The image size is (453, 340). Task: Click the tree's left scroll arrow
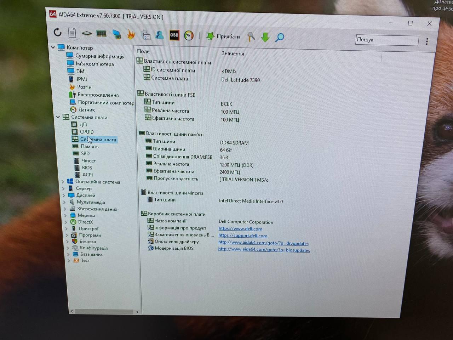[x=72, y=311]
